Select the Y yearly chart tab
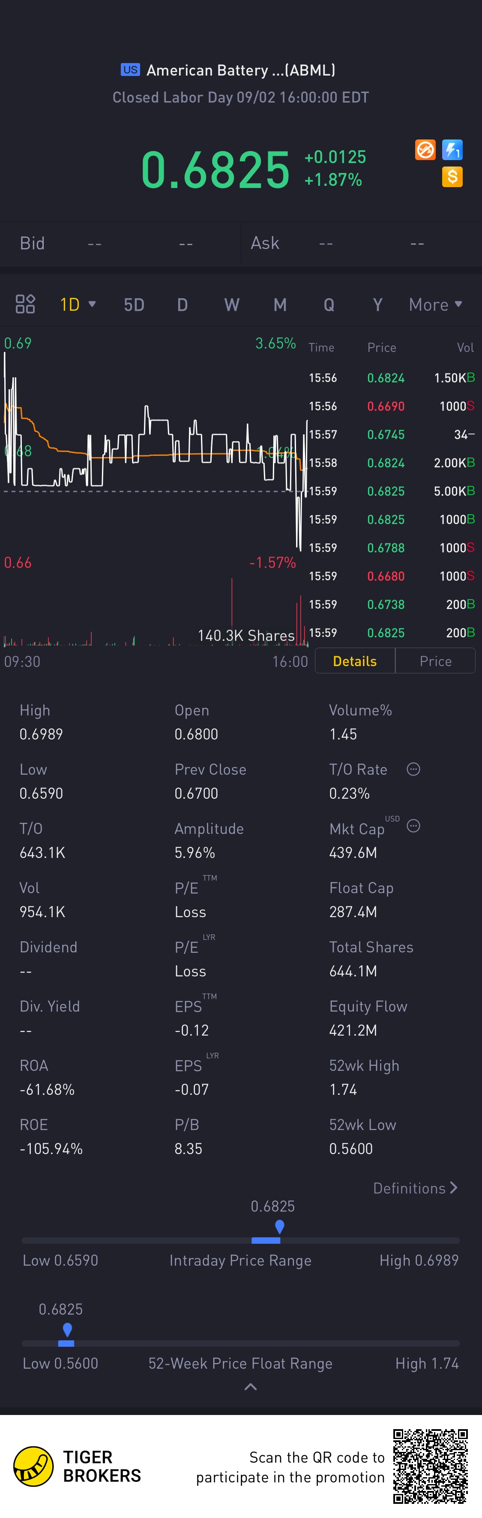Screen dimensions: 482x1518 pos(378,305)
